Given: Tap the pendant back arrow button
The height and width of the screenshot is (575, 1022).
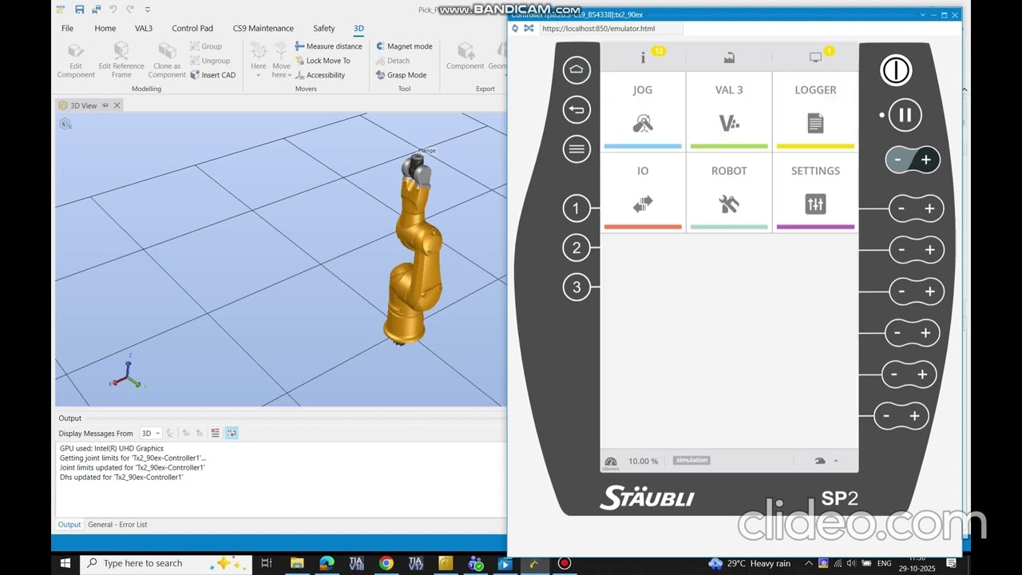Looking at the screenshot, I should [576, 109].
